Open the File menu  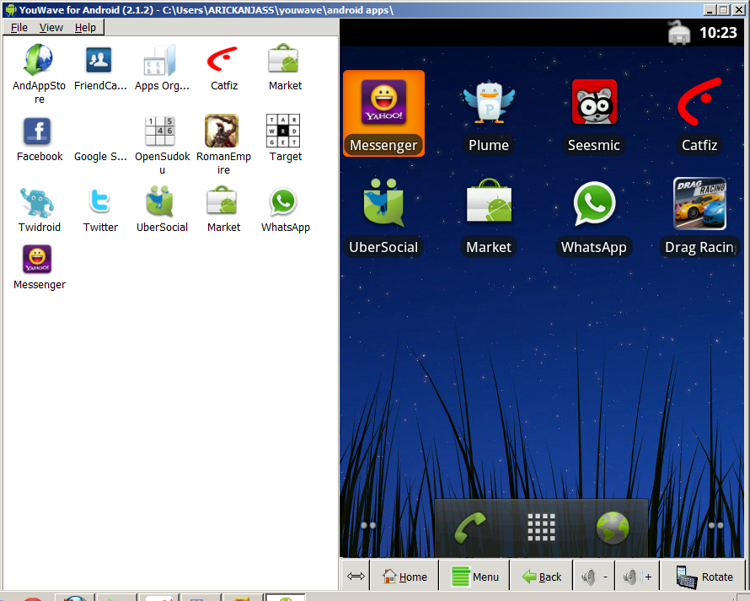19,27
